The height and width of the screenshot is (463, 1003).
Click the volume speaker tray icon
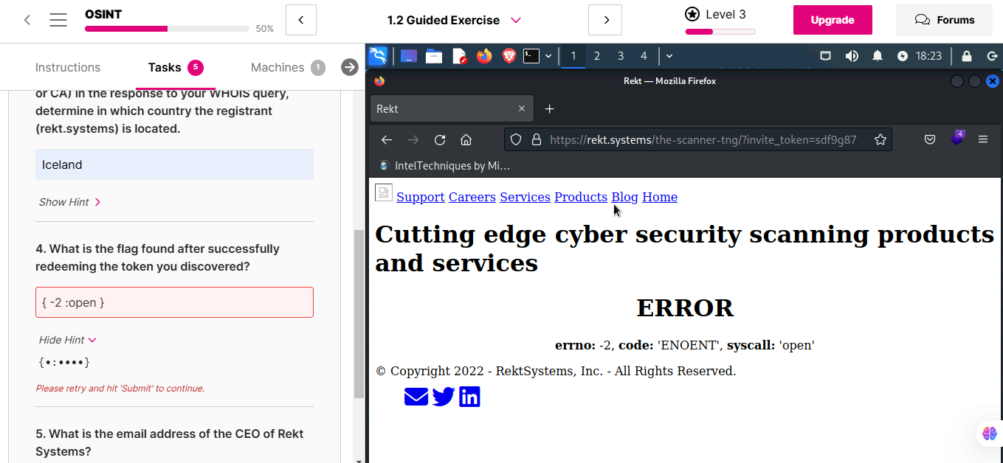[x=852, y=56]
